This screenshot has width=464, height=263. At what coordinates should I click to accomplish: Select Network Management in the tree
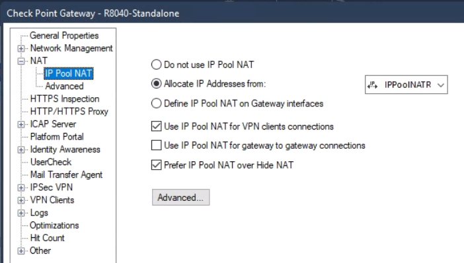[71, 48]
